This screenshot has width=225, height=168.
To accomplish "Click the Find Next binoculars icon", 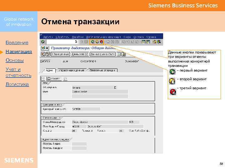I will click(x=117, y=42).
